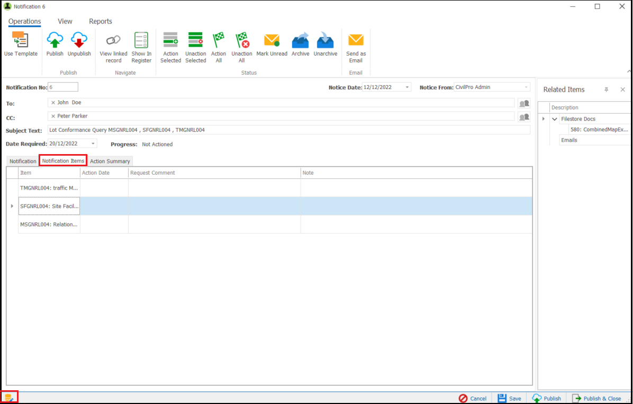Switch to the Action Summary tab

click(110, 161)
